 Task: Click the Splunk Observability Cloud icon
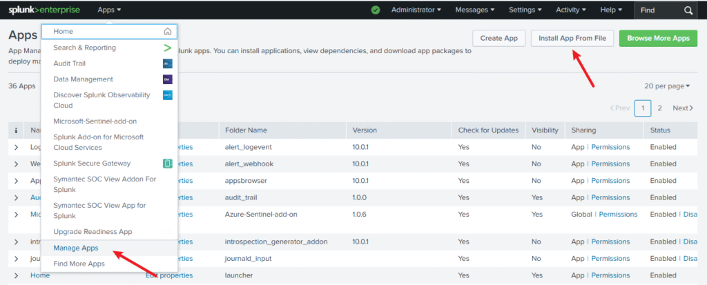tap(167, 95)
